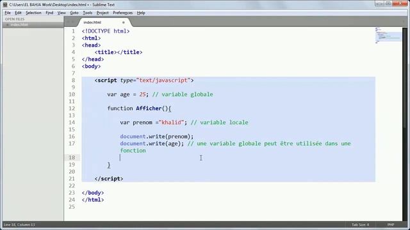Open the View menu
The image size is (410, 230).
(61, 13)
